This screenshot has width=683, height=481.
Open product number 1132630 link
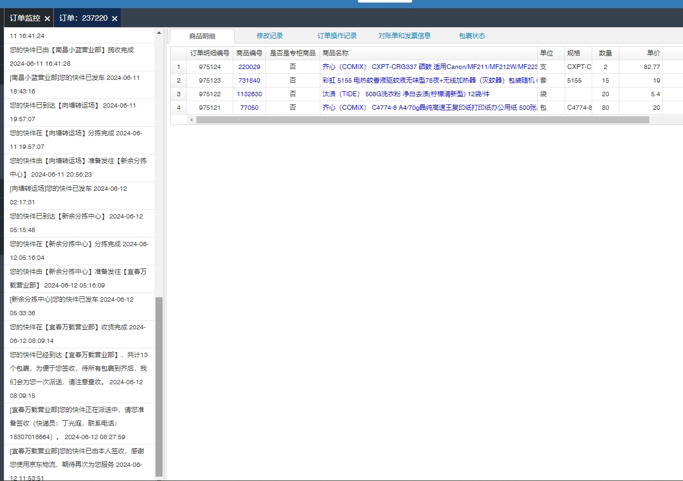tap(249, 94)
